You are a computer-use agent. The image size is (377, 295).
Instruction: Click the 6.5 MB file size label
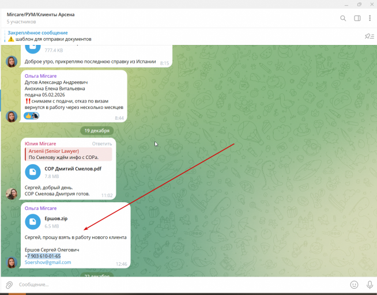[x=52, y=226]
